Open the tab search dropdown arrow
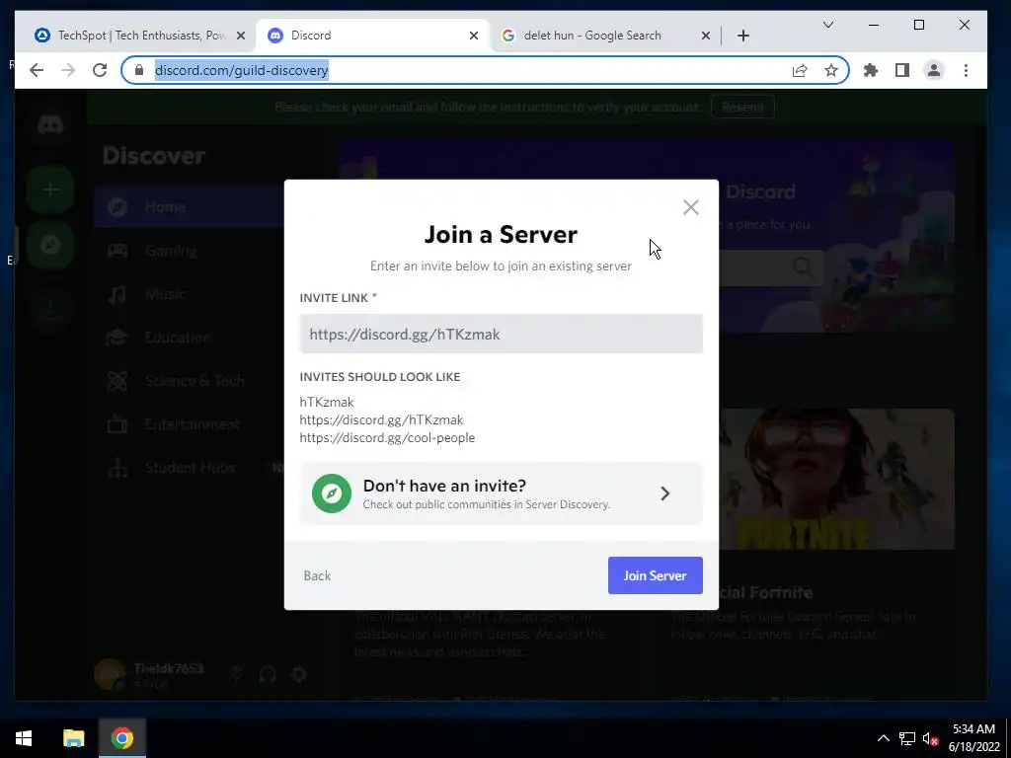 (x=828, y=25)
